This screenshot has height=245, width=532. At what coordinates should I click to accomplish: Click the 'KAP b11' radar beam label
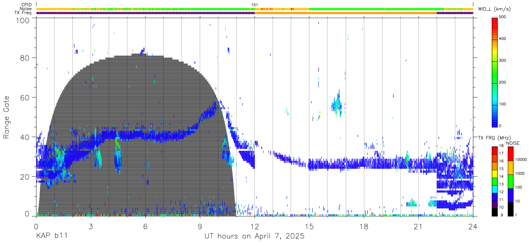click(x=51, y=236)
